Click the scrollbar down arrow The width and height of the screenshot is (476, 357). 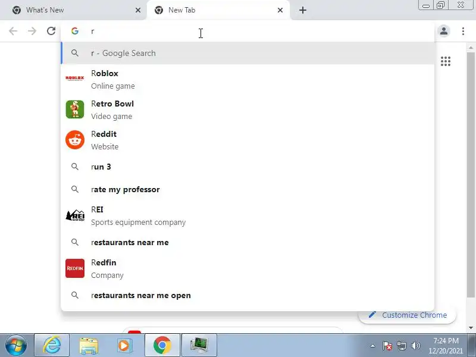coord(471,328)
